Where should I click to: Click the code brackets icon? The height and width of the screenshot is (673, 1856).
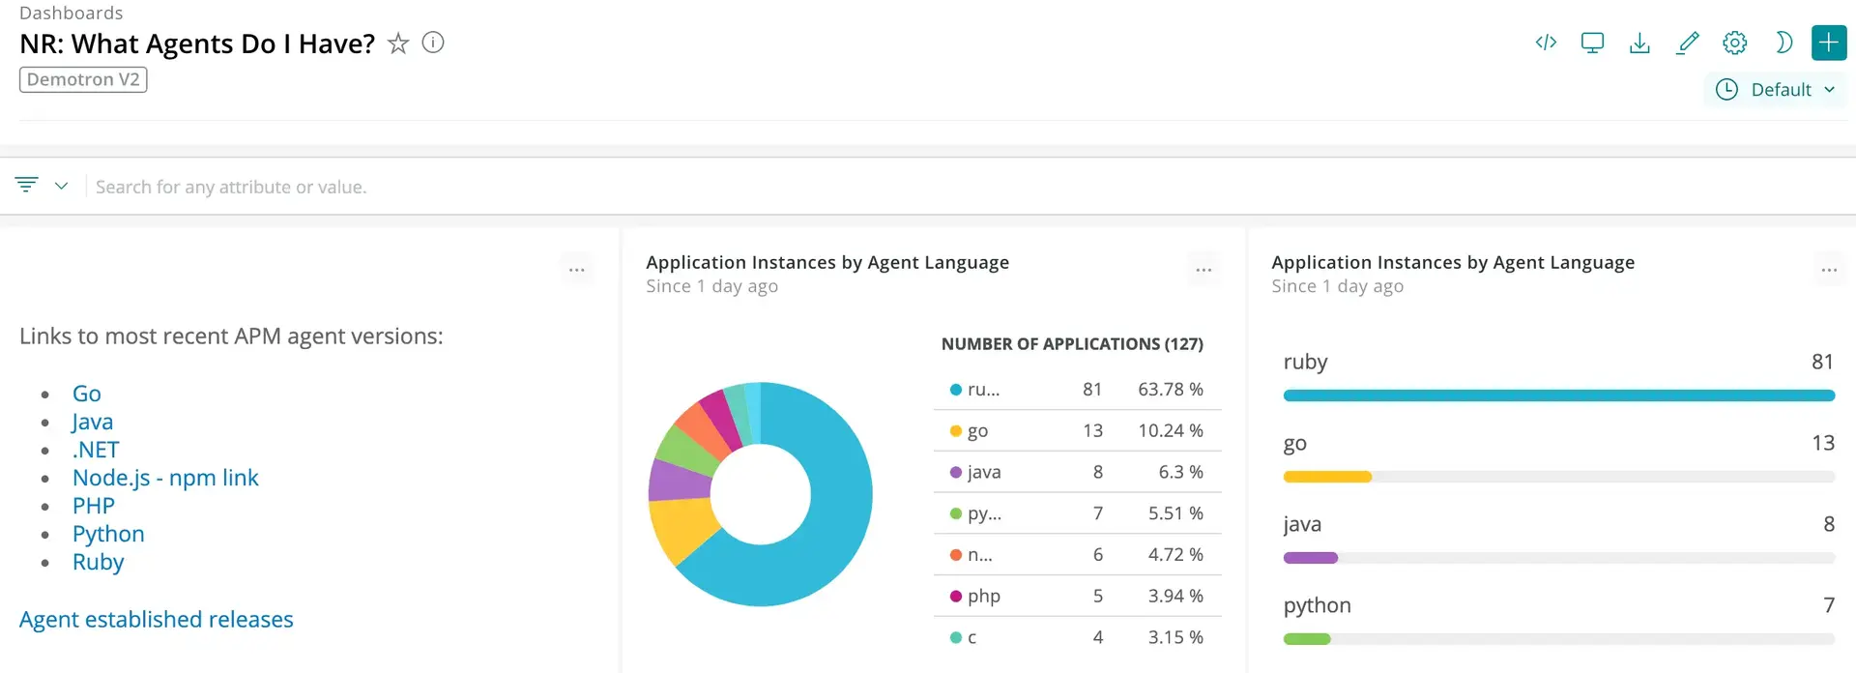(1546, 43)
